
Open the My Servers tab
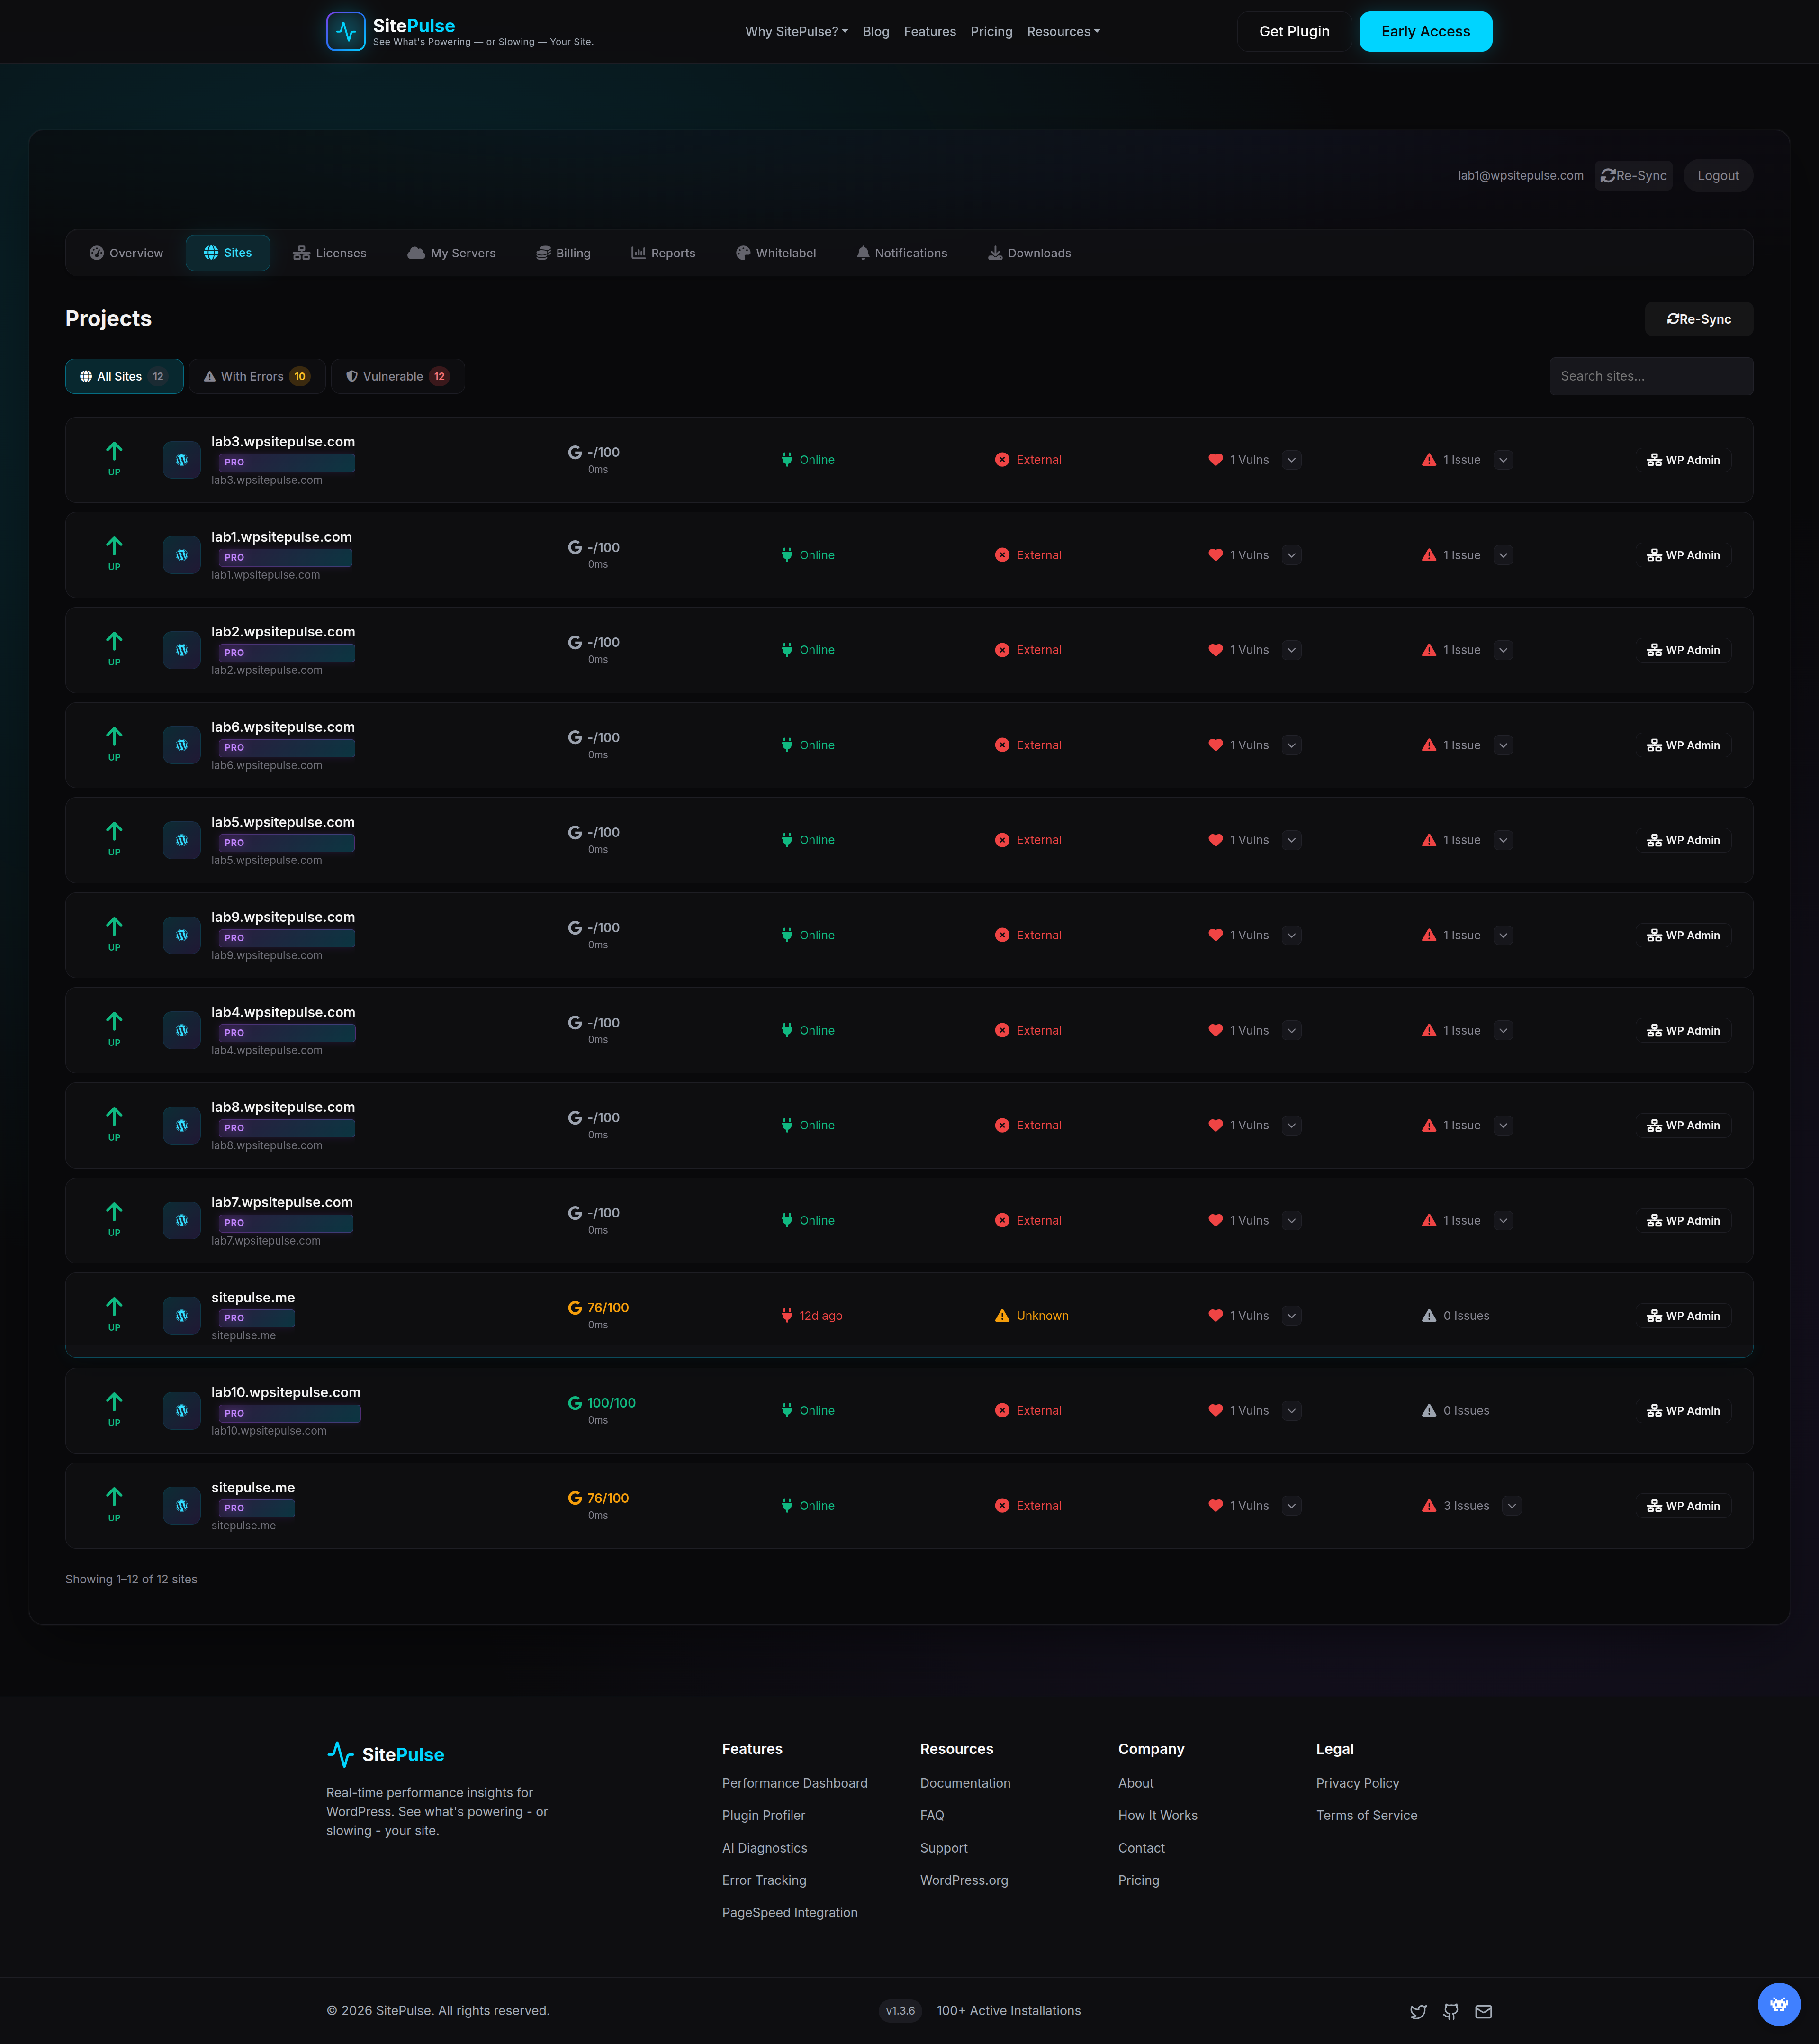pyautogui.click(x=452, y=253)
